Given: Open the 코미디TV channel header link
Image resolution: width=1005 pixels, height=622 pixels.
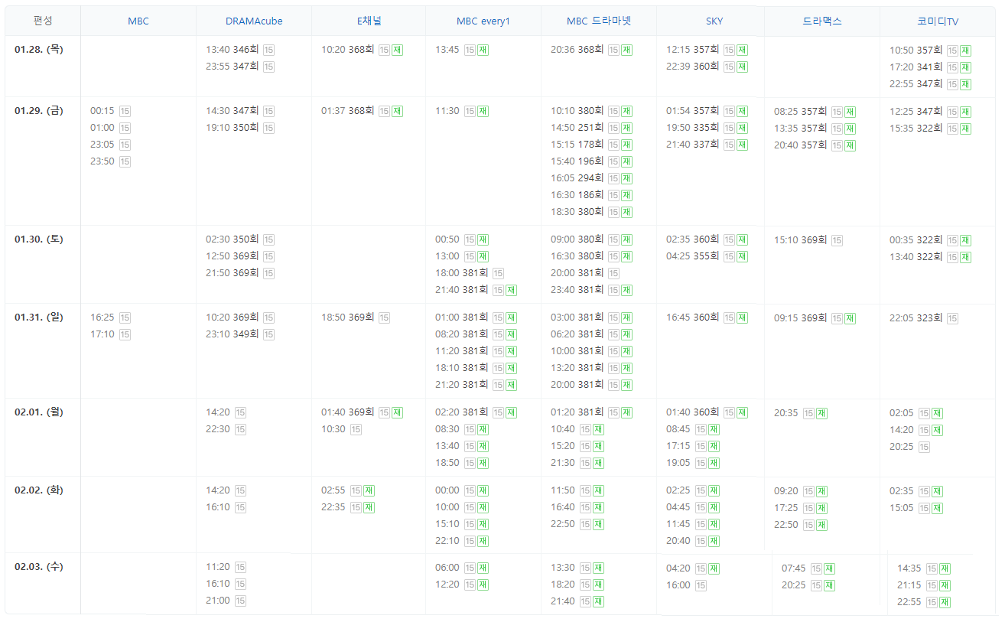Looking at the screenshot, I should coord(938,21).
